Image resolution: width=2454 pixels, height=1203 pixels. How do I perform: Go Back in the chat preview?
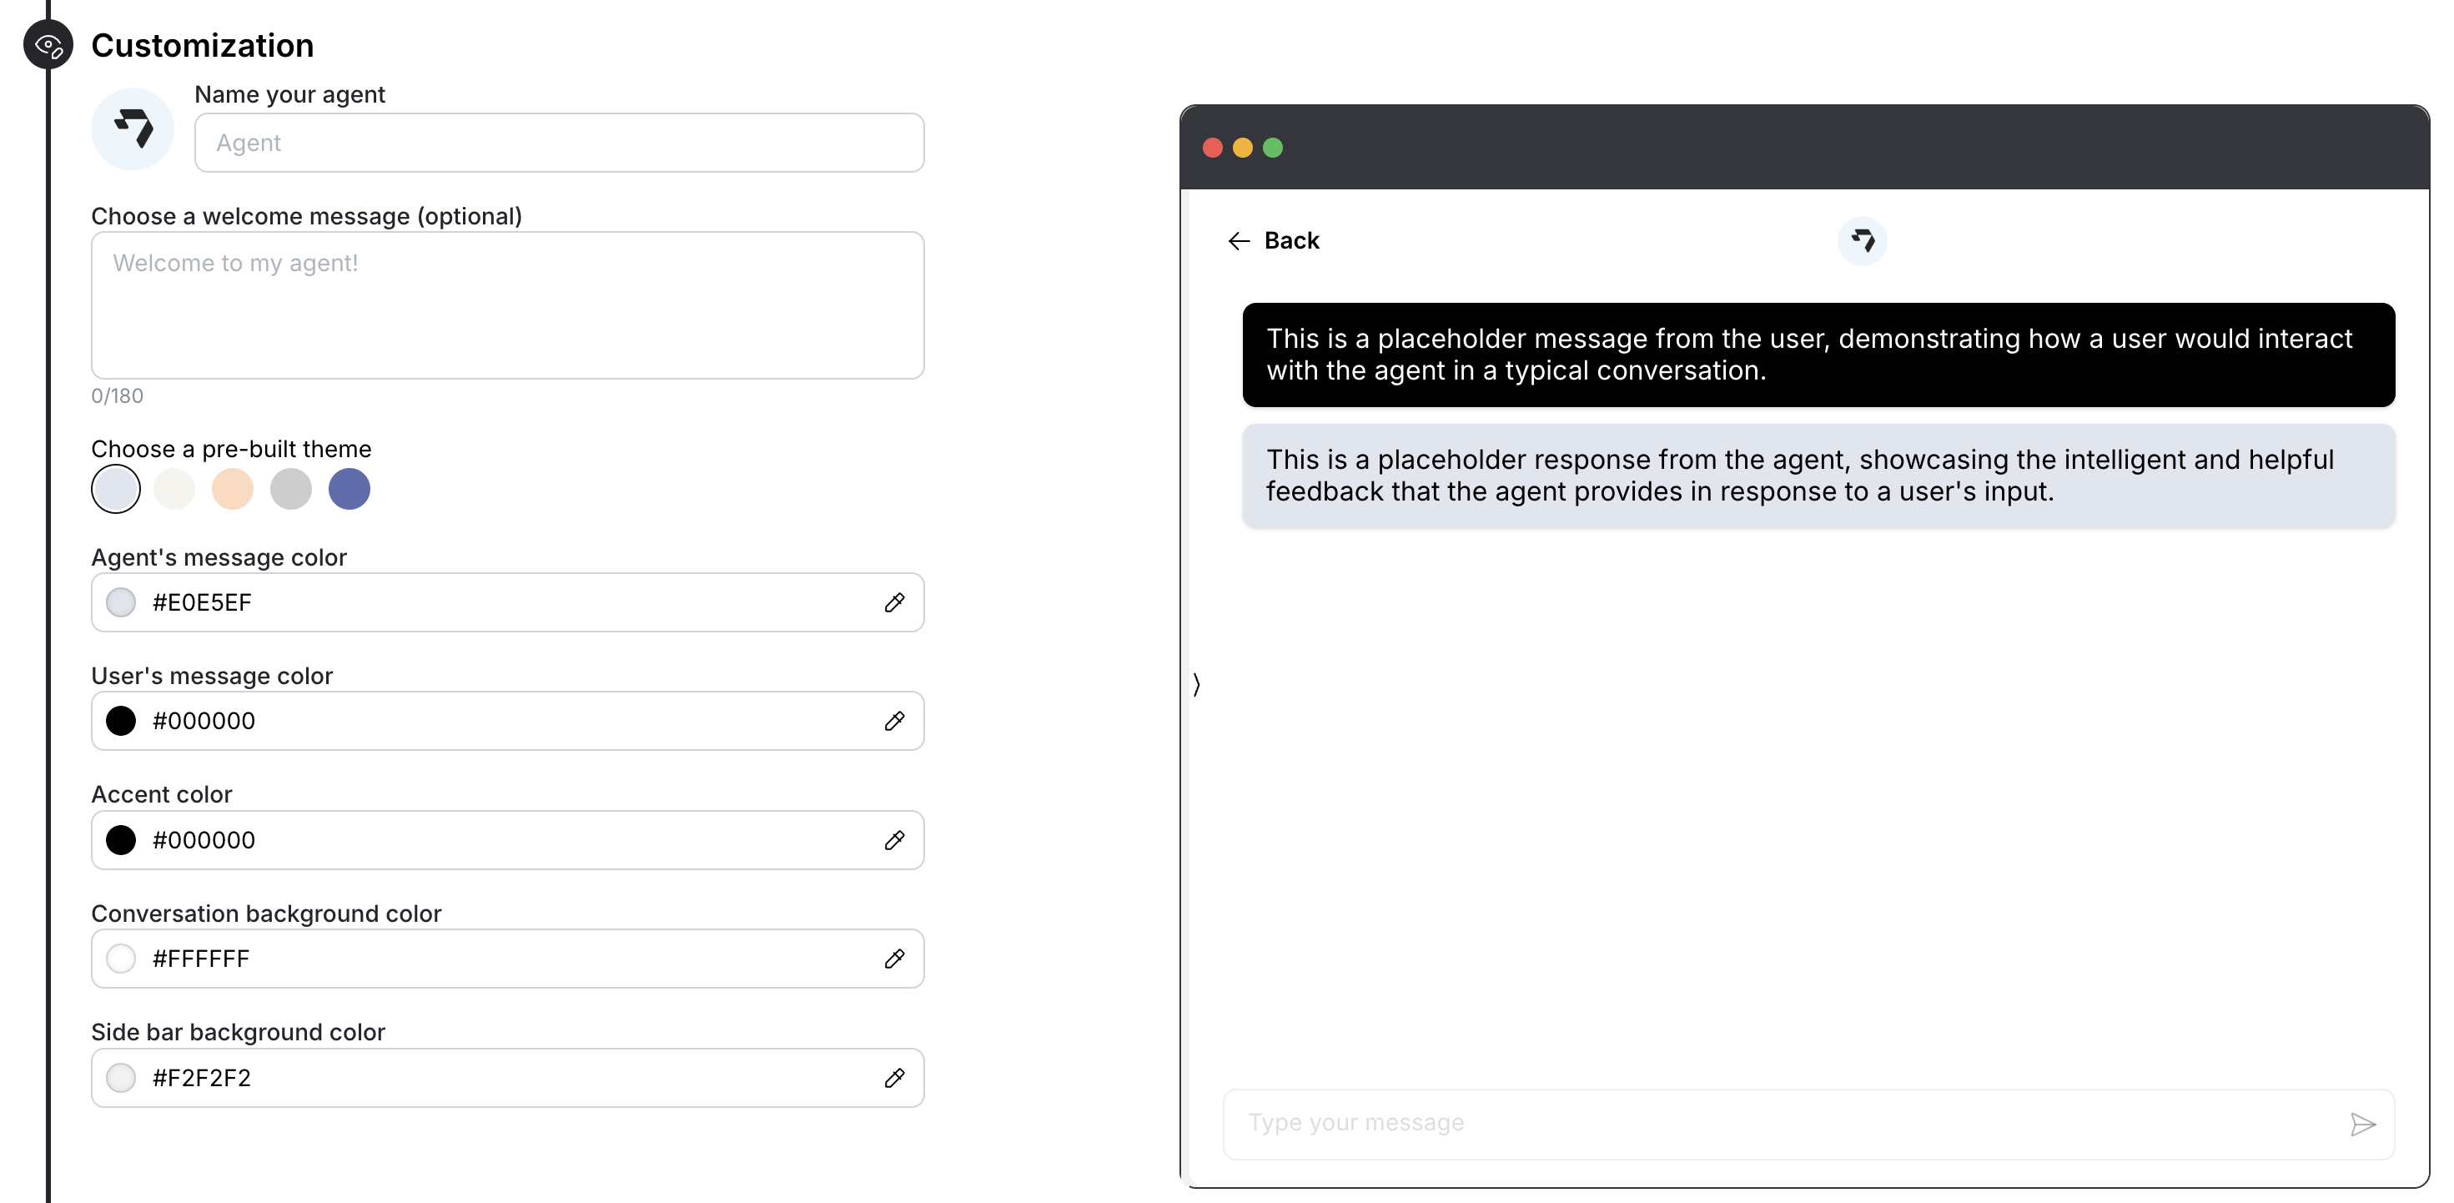1273,241
